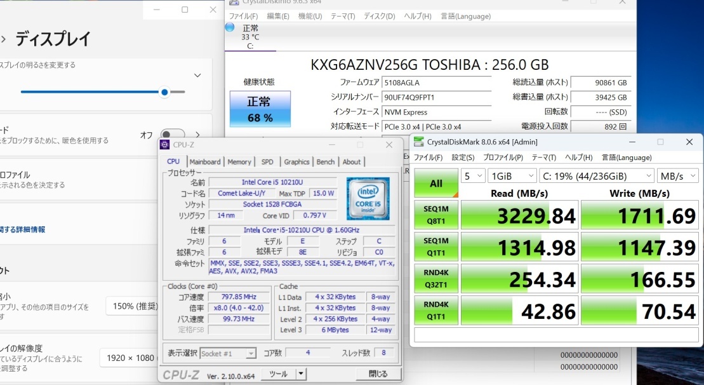Screen dimensions: 704x385
Task: Start the SEQ1M Q8T1 benchmark test
Action: [x=436, y=215]
